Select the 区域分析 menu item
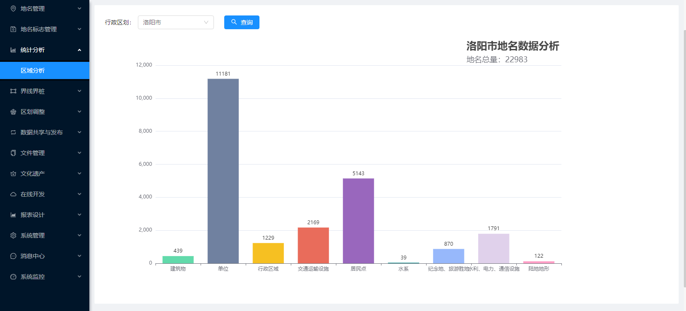This screenshot has width=686, height=311. pos(33,70)
